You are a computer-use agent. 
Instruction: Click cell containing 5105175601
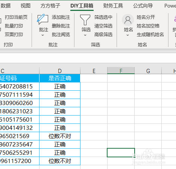pos(20,120)
